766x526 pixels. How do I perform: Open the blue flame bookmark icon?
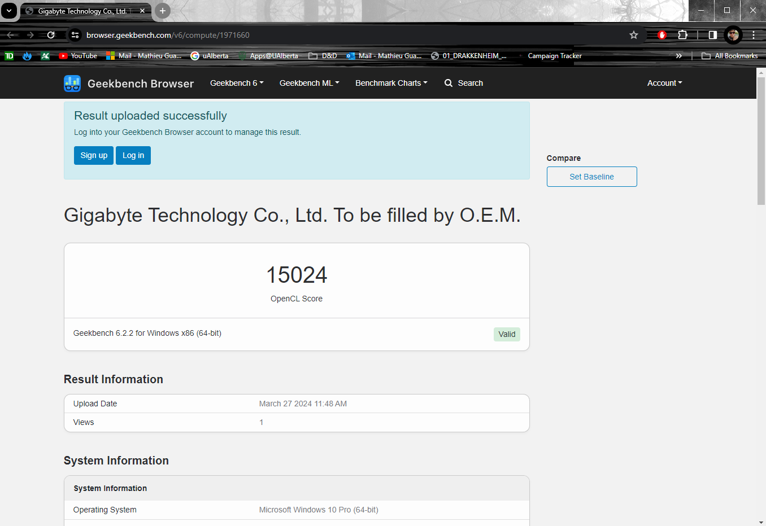(27, 56)
